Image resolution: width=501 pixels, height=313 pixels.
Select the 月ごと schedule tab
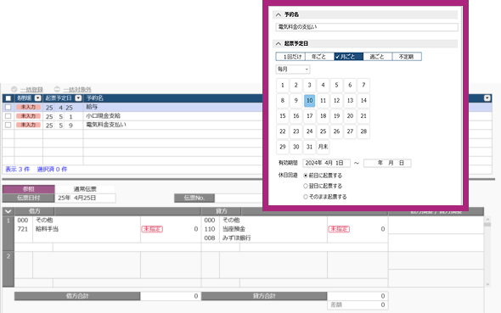coord(349,57)
